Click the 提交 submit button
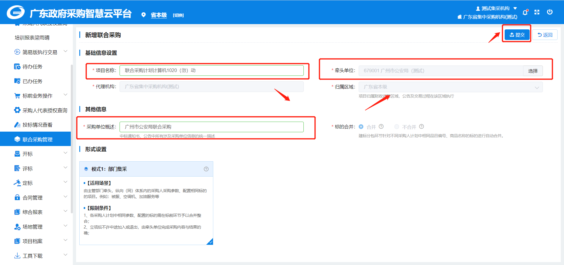 517,35
